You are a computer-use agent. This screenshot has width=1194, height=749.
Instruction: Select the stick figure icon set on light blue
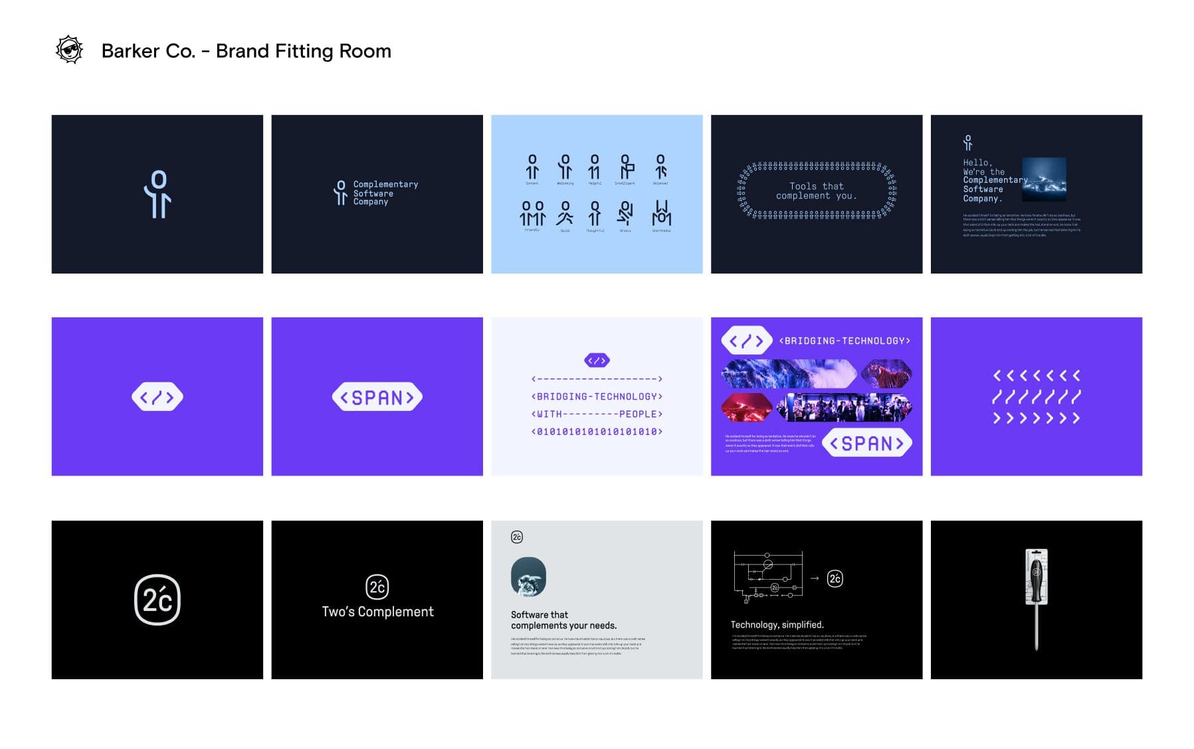pyautogui.click(x=596, y=195)
